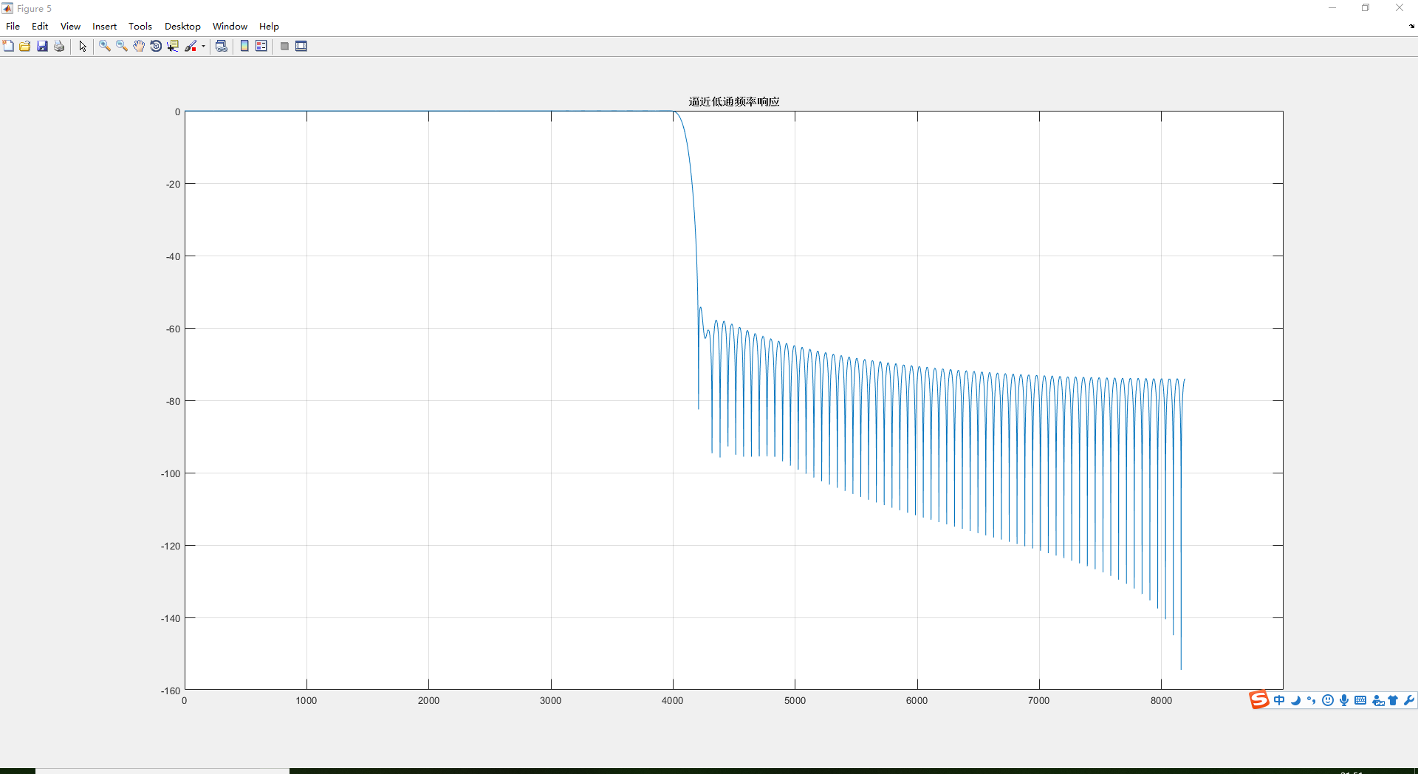Click the y-axis tick label -100
The image size is (1418, 774).
click(x=171, y=473)
